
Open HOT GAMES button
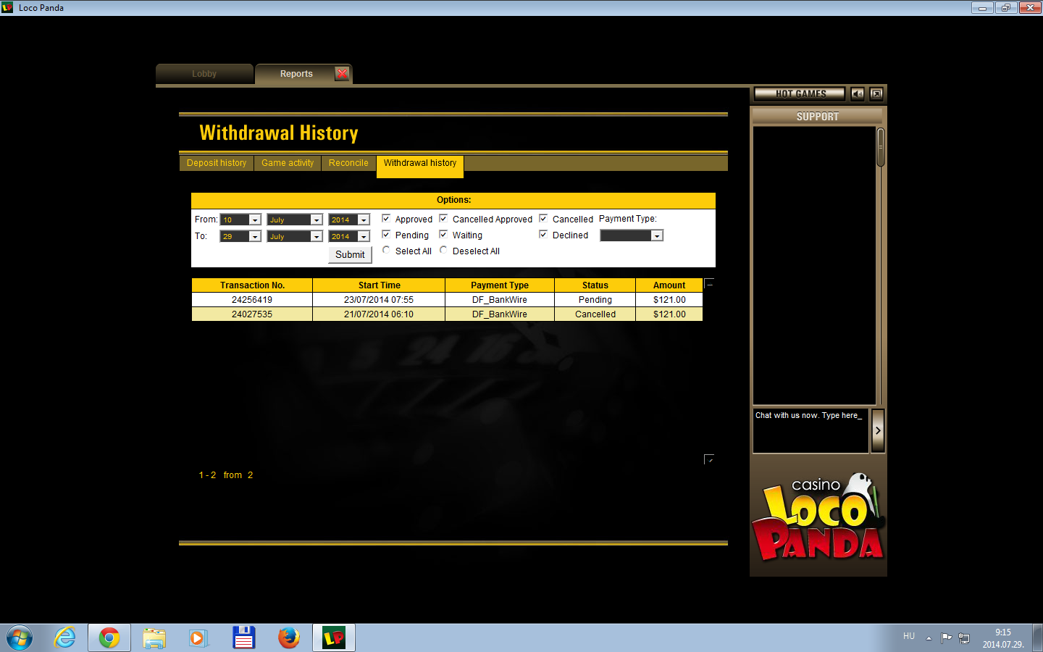pyautogui.click(x=800, y=93)
